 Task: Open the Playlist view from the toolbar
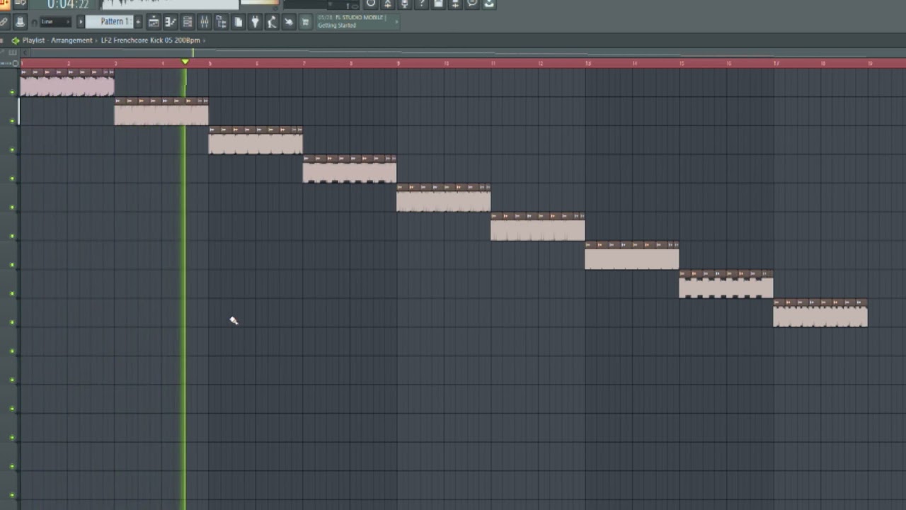tap(154, 22)
